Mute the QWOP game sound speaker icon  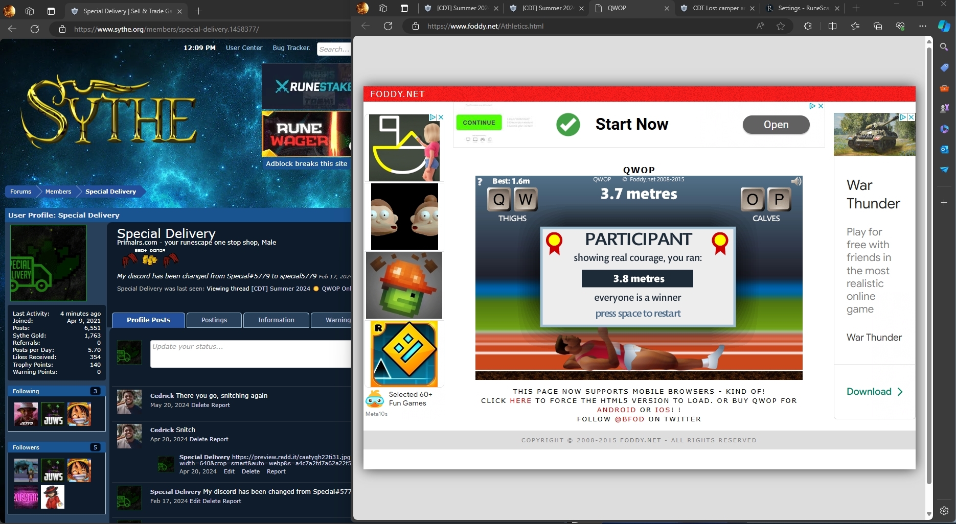tap(796, 181)
